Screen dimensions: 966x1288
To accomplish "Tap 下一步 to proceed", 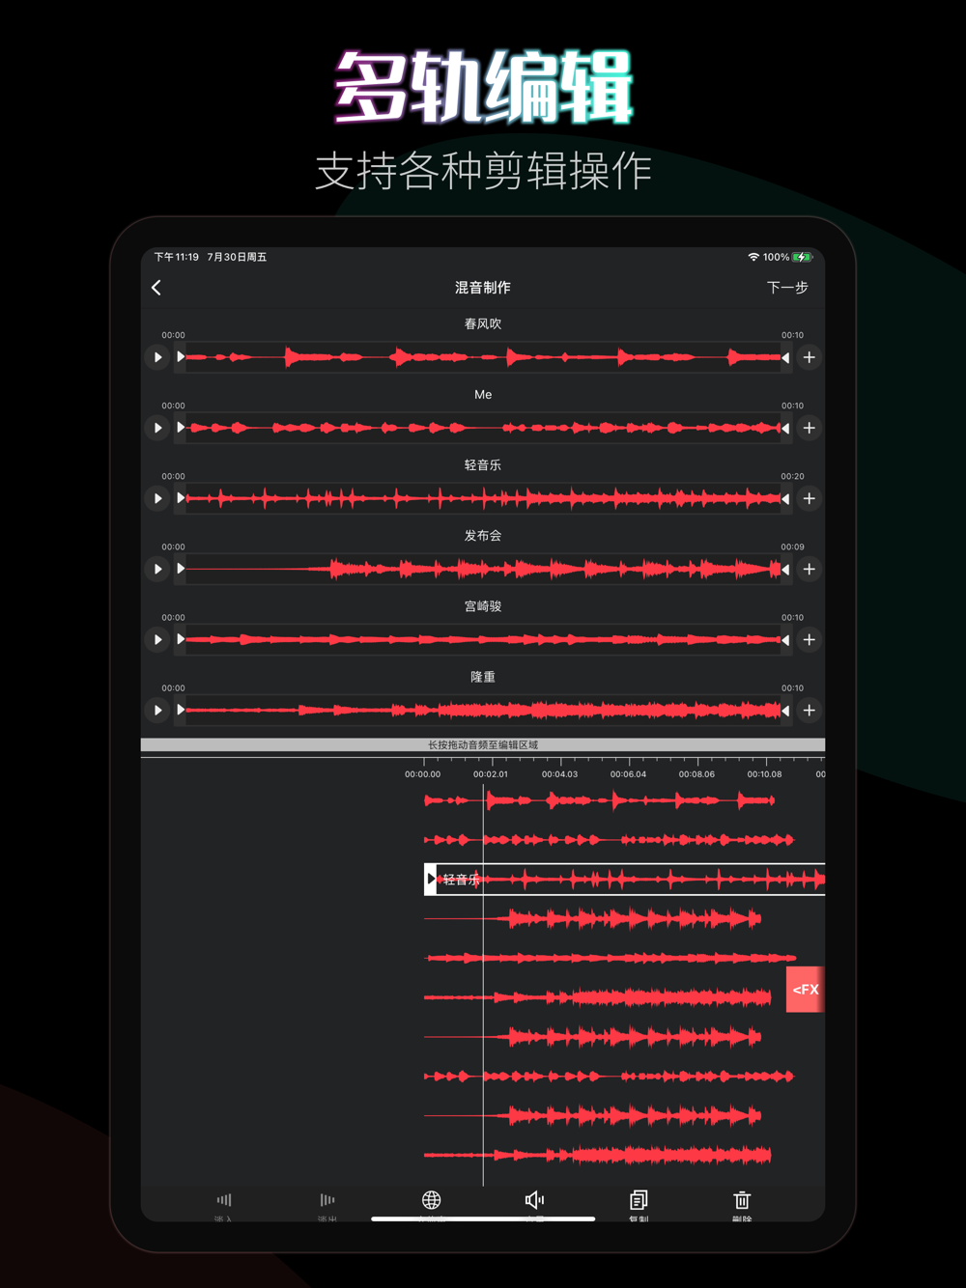I will [x=787, y=288].
